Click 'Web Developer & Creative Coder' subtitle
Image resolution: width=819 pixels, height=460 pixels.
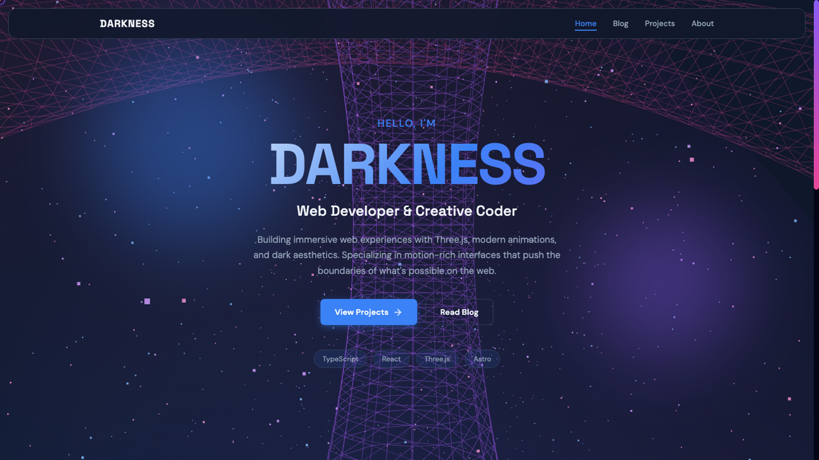coord(407,211)
